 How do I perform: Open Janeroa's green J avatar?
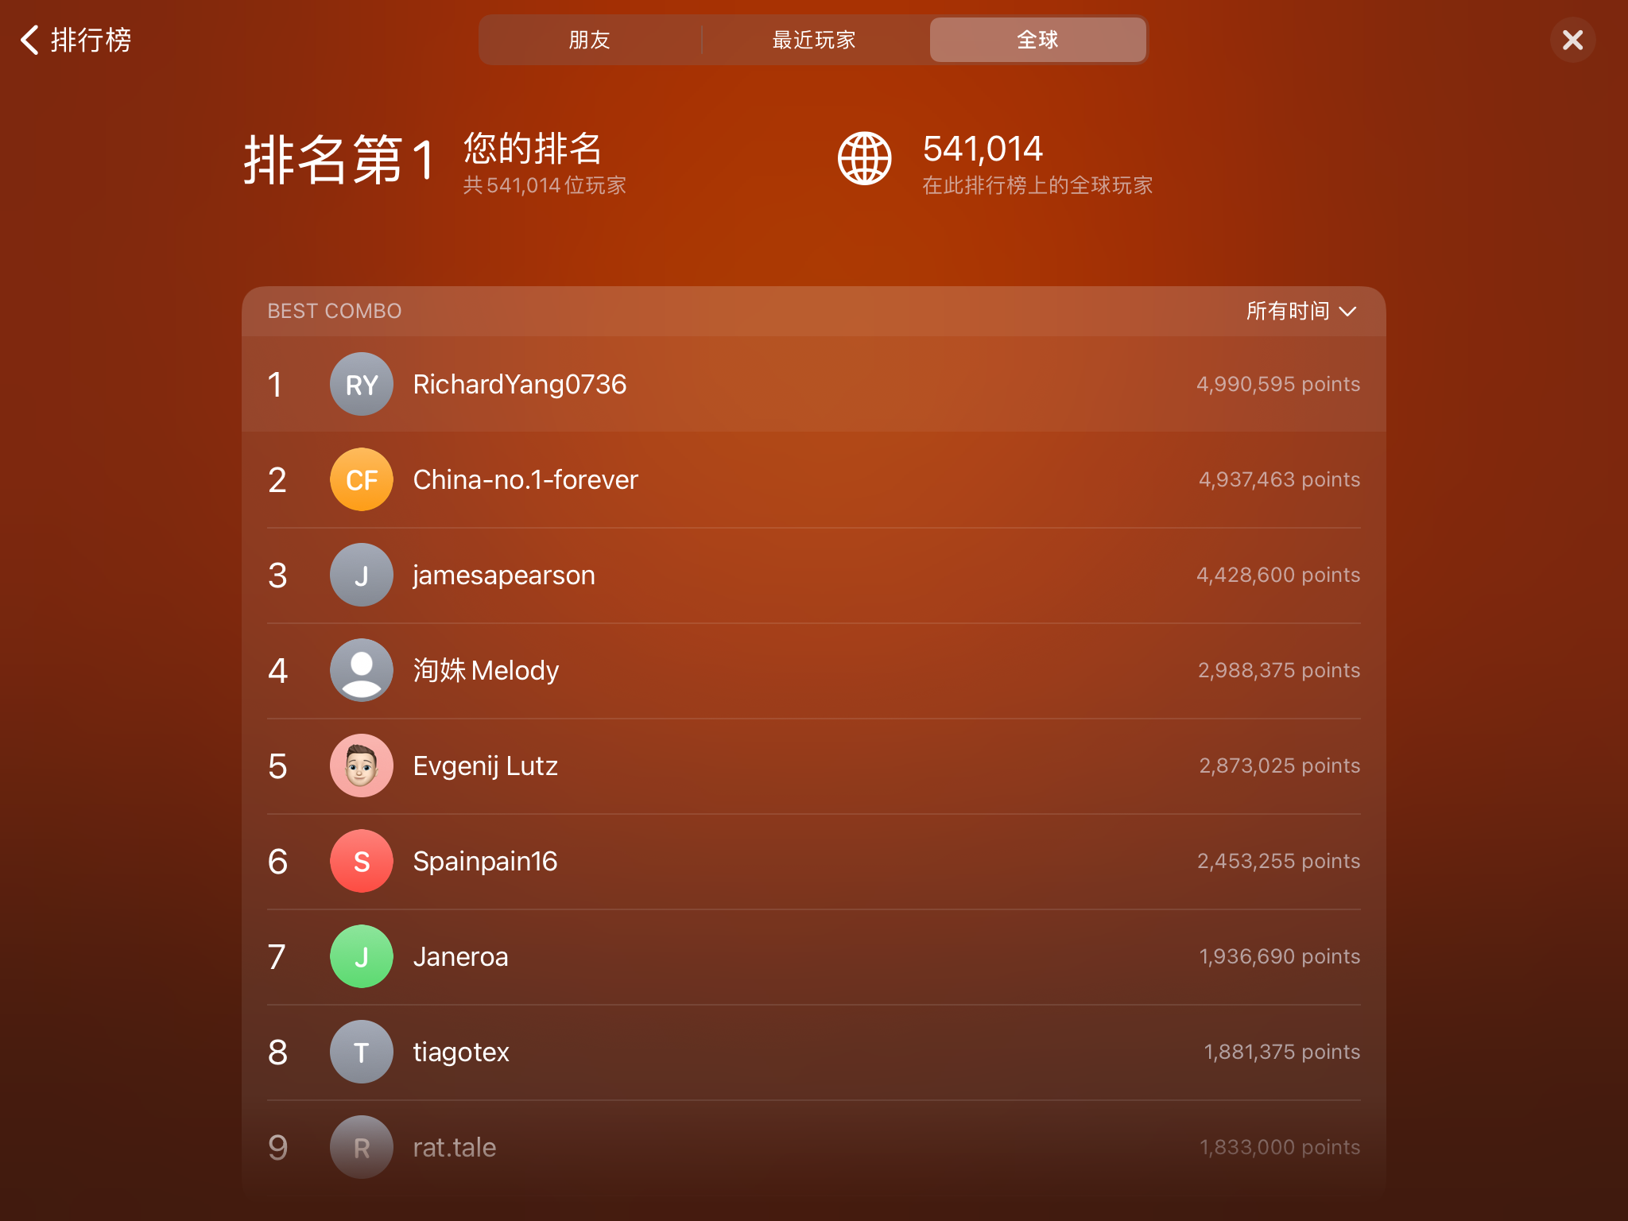click(x=362, y=956)
